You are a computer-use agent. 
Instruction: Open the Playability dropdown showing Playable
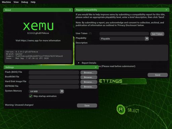(x=124, y=39)
